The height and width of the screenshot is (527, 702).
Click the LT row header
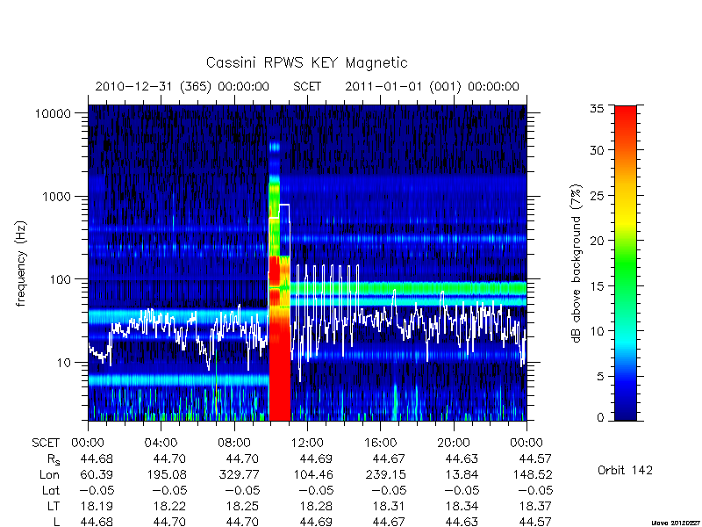pos(54,506)
